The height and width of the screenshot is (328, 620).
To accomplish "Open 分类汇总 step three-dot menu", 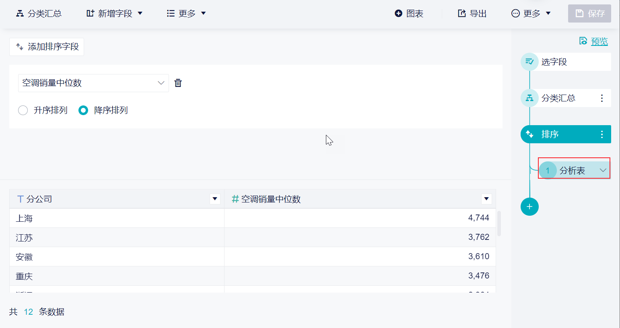I will (602, 98).
